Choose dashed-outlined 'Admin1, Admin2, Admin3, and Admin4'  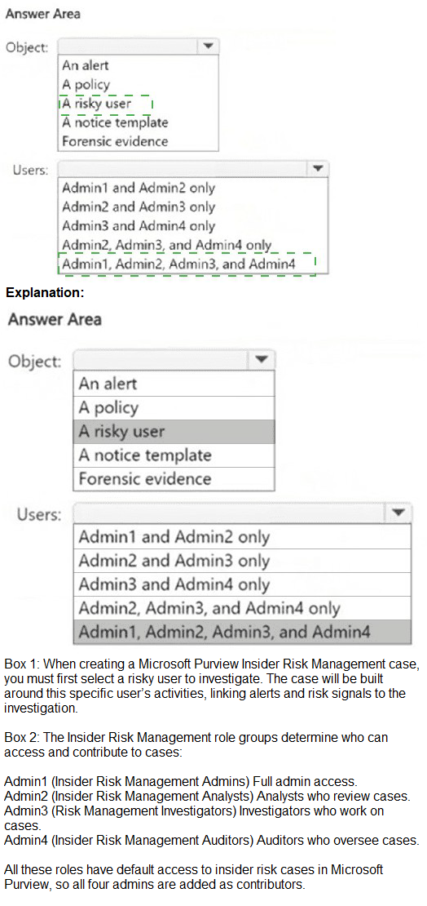187,264
